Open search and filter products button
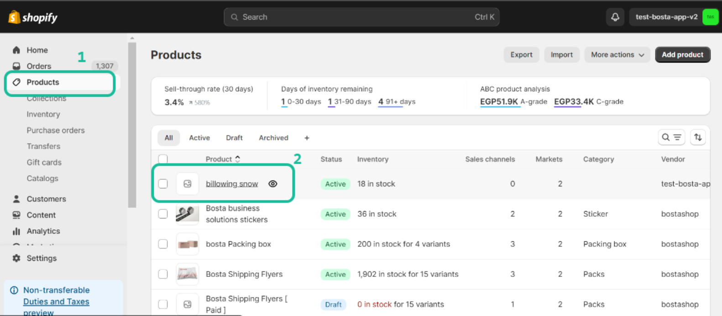This screenshot has height=316, width=722. click(671, 137)
